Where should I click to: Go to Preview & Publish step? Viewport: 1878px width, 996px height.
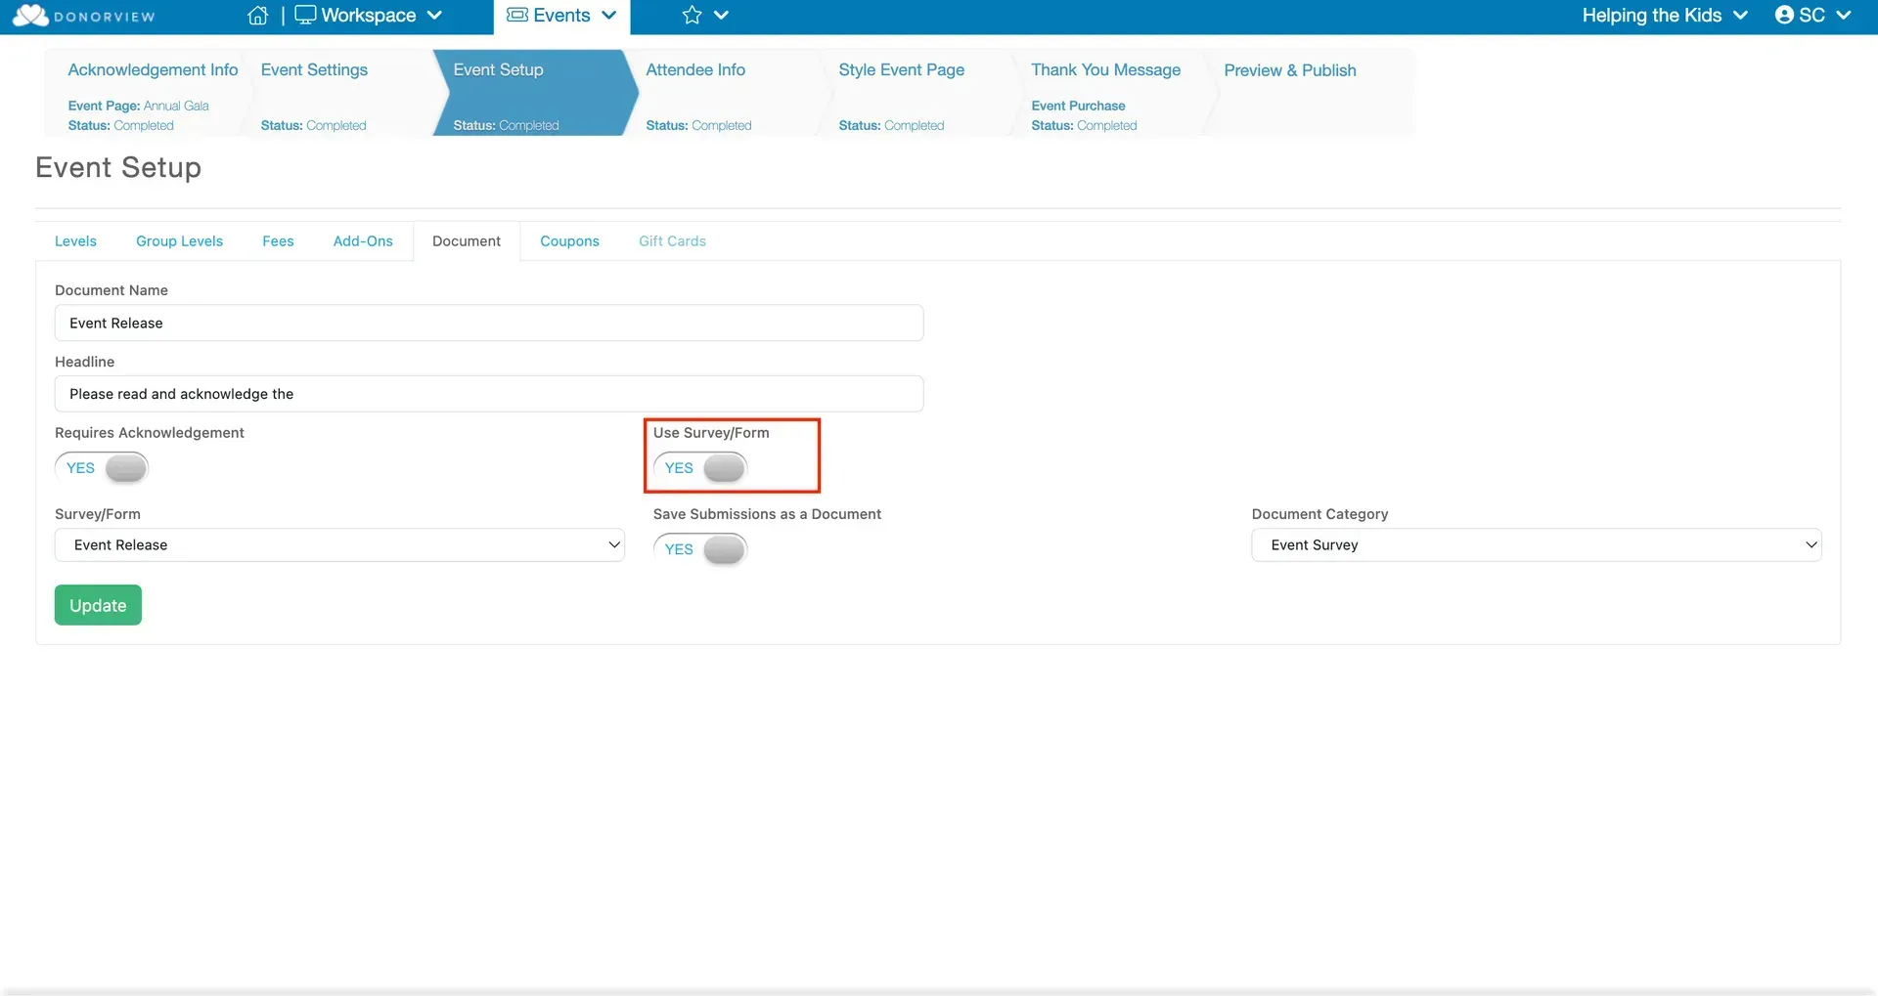point(1290,70)
